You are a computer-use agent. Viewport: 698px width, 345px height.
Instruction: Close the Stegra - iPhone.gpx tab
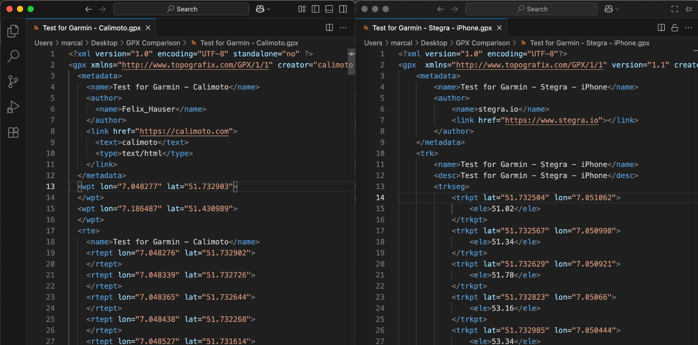pos(500,28)
